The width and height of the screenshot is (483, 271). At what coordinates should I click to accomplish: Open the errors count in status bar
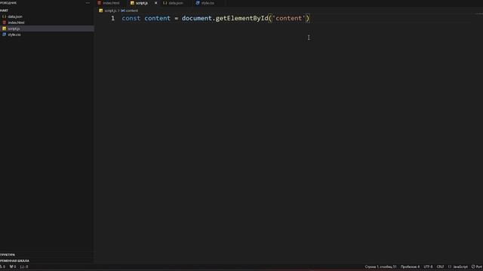click(x=2, y=266)
